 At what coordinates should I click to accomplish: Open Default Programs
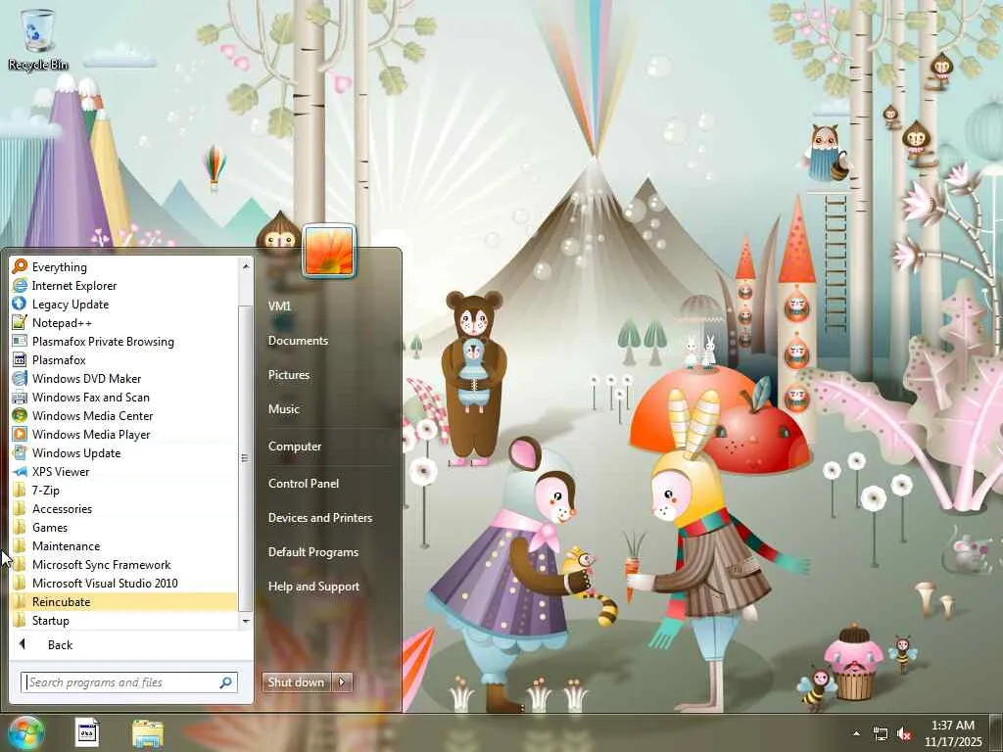coord(313,552)
